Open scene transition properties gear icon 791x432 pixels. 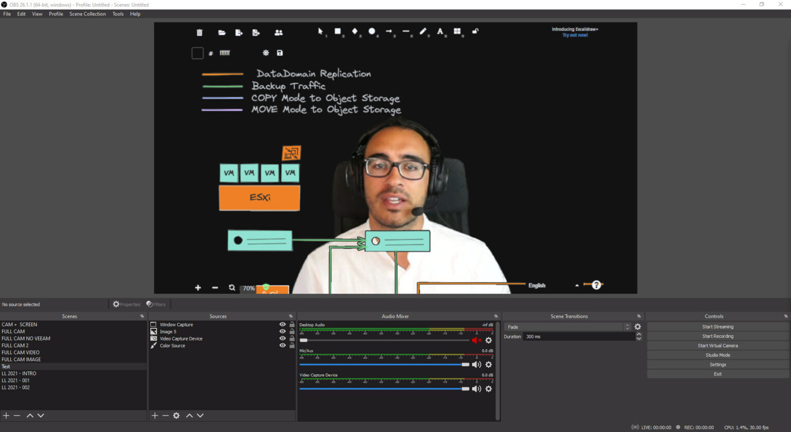pos(638,327)
